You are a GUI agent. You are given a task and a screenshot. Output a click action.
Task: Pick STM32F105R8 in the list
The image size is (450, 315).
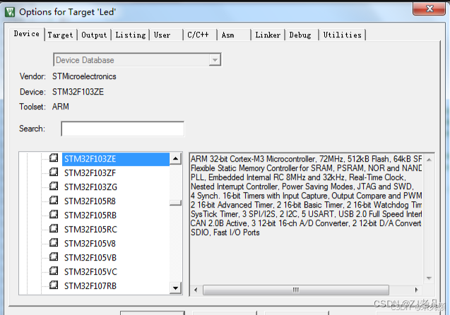point(90,201)
